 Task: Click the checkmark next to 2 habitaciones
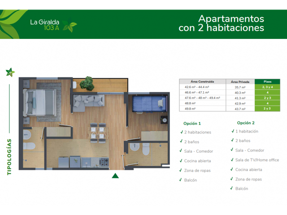(182, 132)
